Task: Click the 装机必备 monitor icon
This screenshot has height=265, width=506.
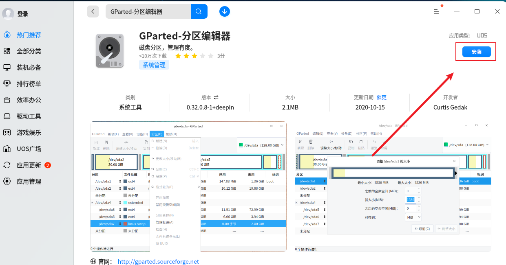Action: click(x=7, y=68)
